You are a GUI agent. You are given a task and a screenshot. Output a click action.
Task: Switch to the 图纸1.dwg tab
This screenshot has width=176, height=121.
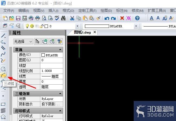(82, 32)
